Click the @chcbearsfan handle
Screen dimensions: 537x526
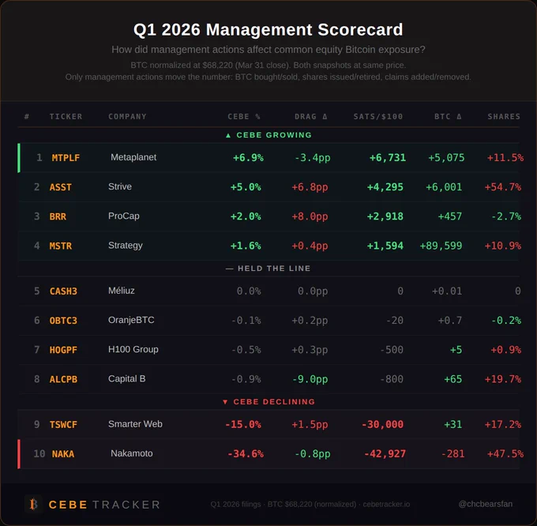coord(486,504)
